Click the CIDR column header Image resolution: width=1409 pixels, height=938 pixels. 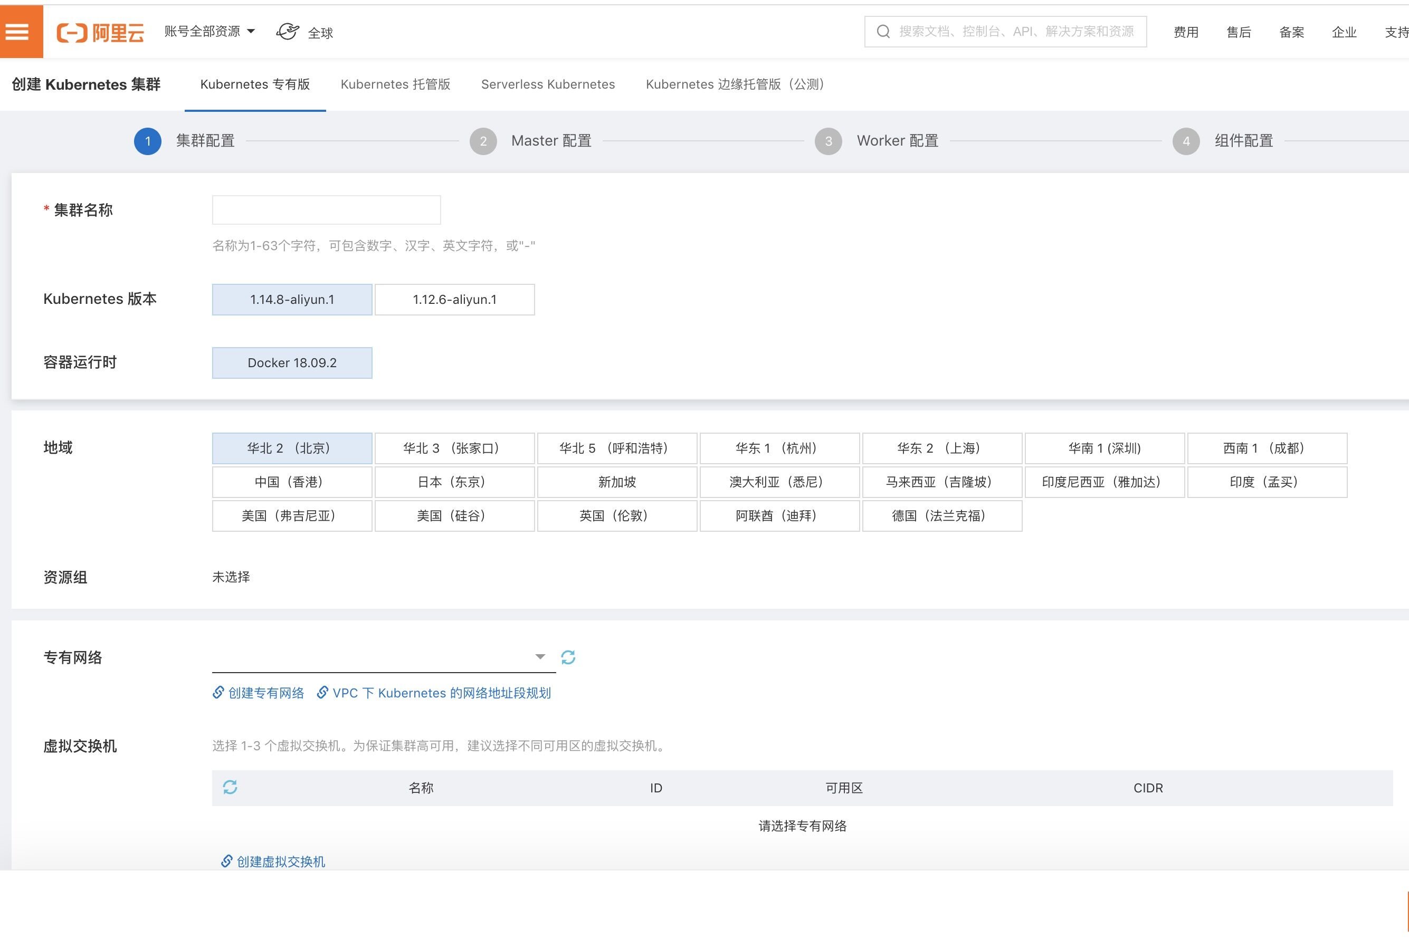(x=1148, y=788)
